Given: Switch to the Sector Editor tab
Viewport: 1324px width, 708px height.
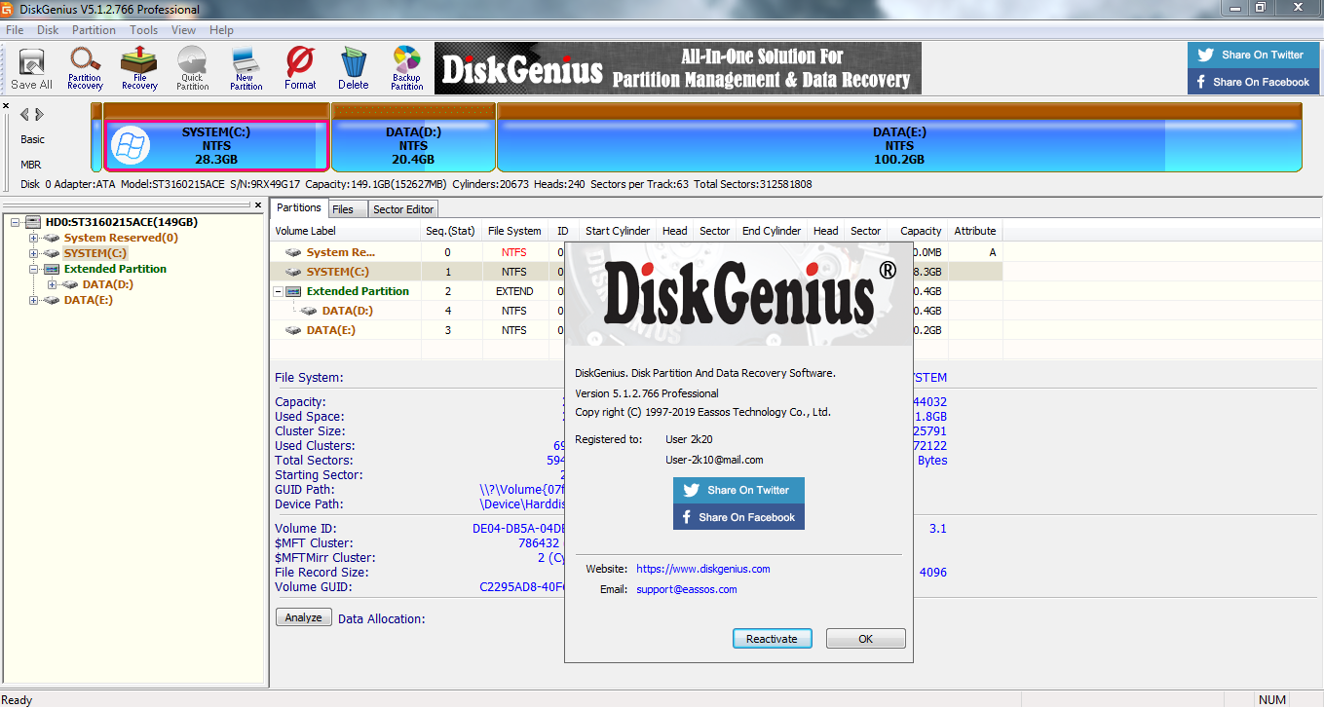Looking at the screenshot, I should 403,209.
